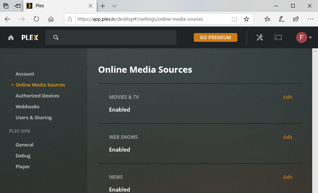The height and width of the screenshot is (193, 318).
Task: Click the WEB SHOWS heading
Action: (x=123, y=137)
